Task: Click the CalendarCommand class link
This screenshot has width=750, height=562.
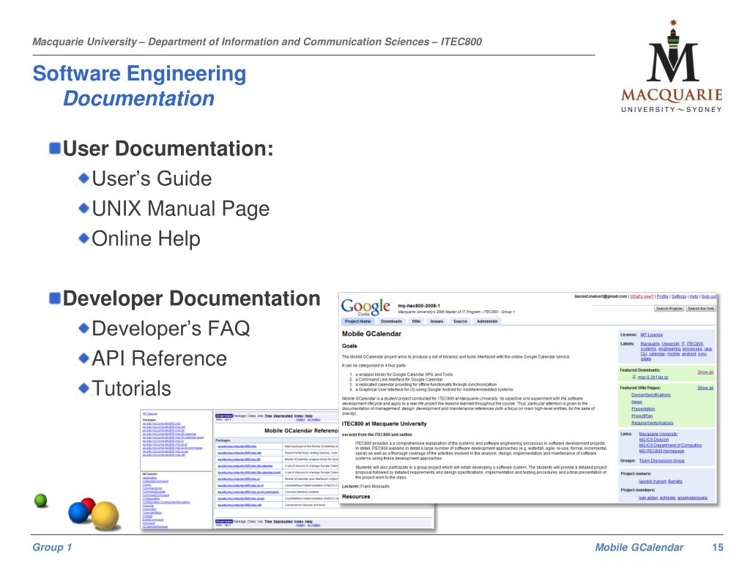Action: pyautogui.click(x=155, y=482)
